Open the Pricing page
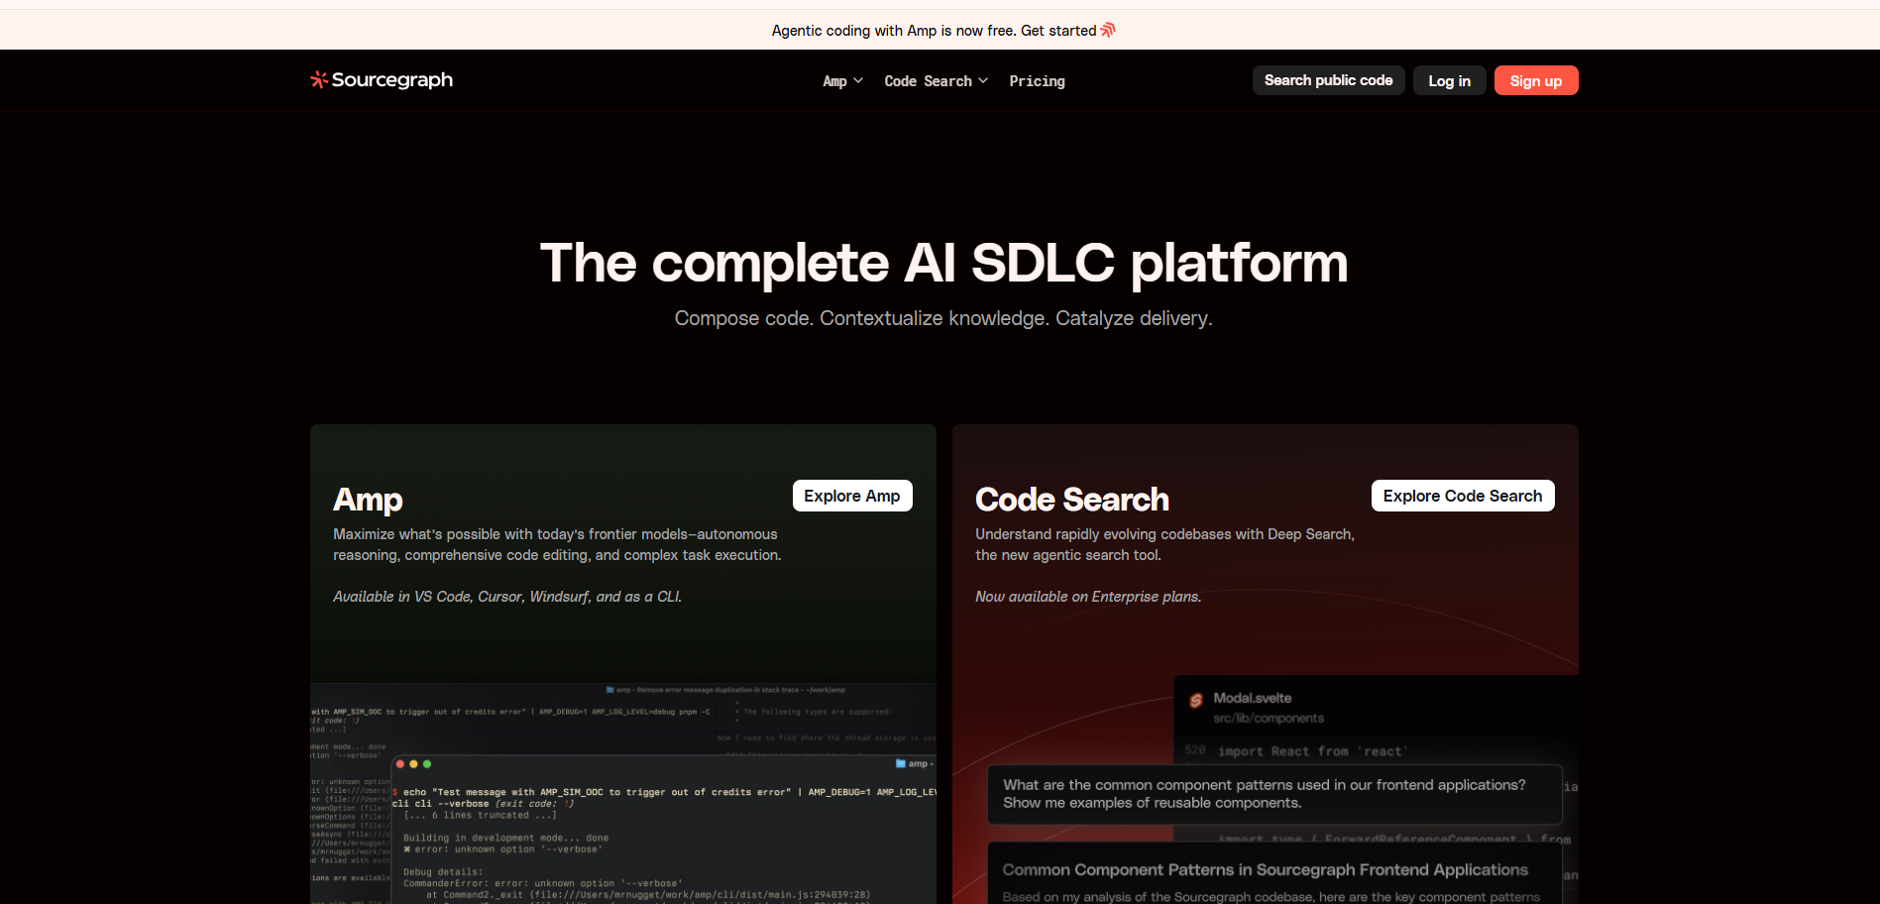Screen dimensions: 1880x904 1037,81
